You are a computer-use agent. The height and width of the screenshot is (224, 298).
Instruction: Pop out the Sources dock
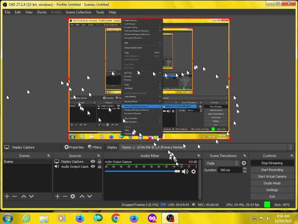98,156
